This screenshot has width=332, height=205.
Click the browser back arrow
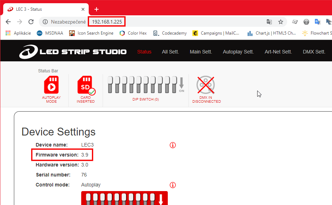[x=8, y=22]
